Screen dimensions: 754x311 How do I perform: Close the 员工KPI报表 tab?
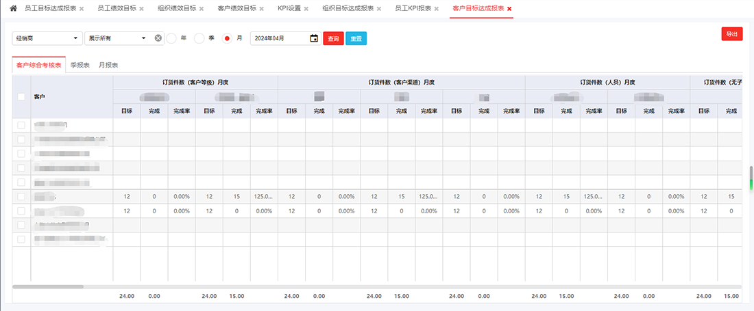coord(435,9)
